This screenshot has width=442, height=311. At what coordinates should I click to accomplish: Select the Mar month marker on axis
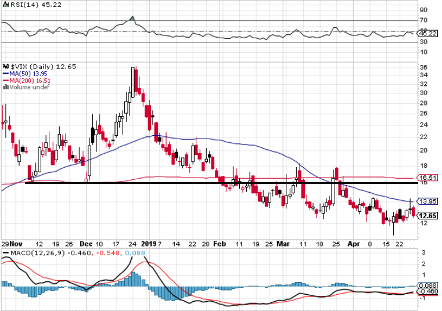[x=283, y=244]
